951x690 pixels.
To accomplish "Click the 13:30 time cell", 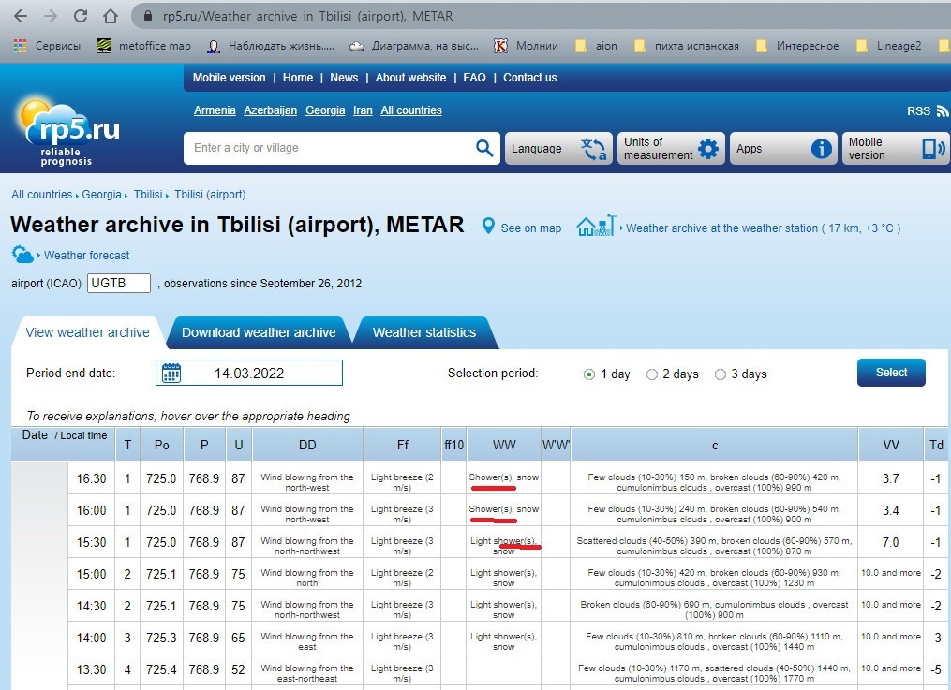I will [x=91, y=669].
